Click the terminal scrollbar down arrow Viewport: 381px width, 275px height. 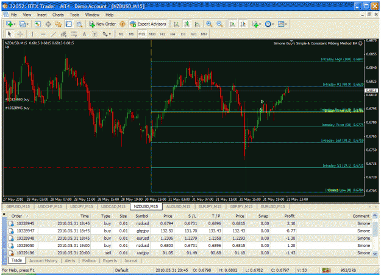point(375,254)
